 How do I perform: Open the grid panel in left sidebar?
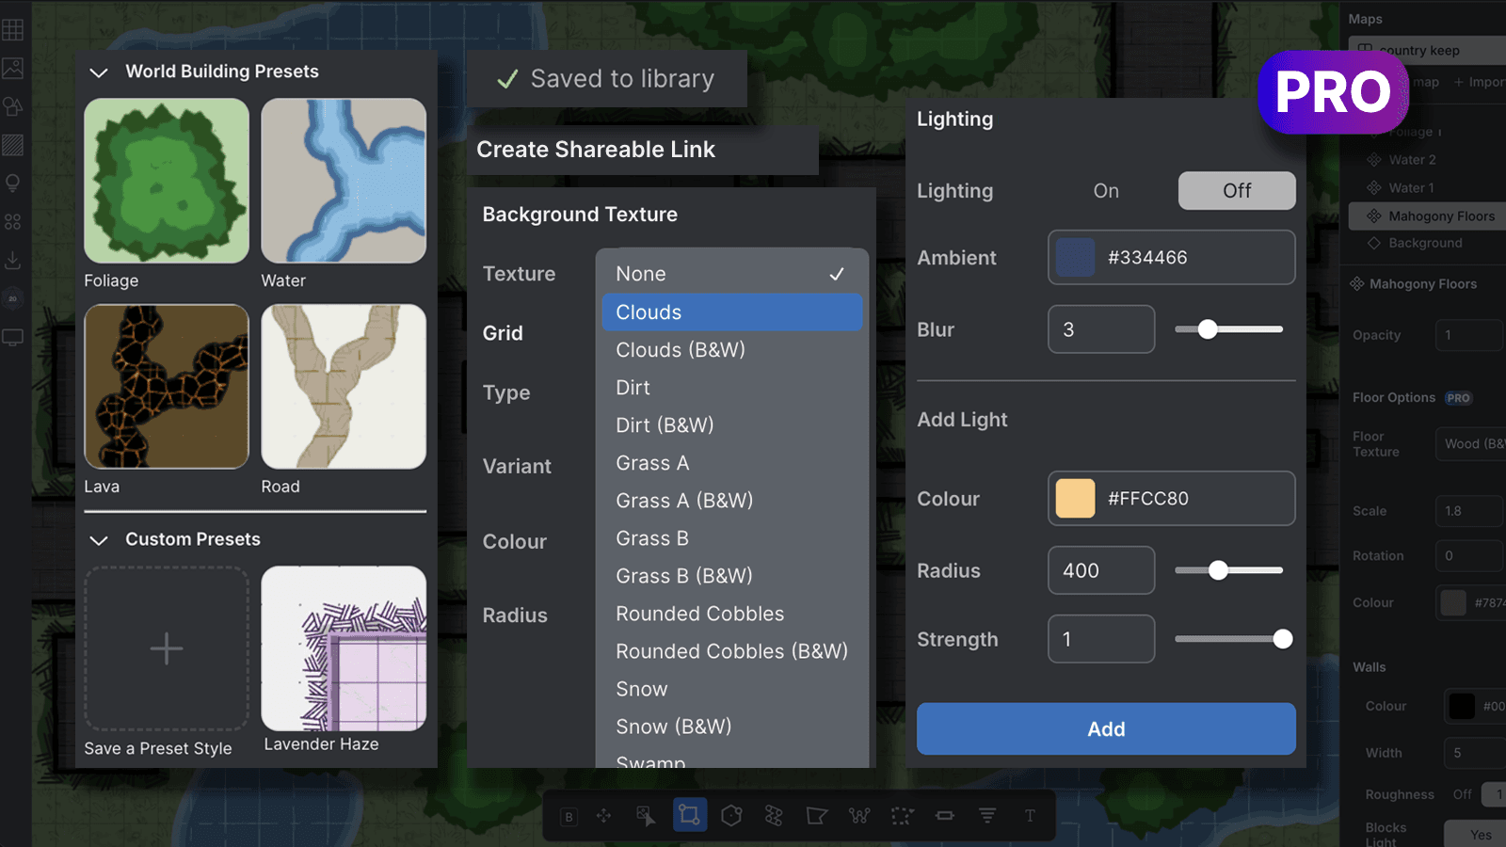(13, 29)
